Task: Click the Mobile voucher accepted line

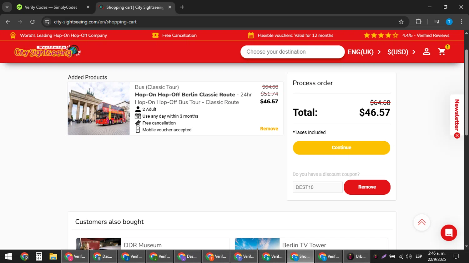Action: coord(163,130)
